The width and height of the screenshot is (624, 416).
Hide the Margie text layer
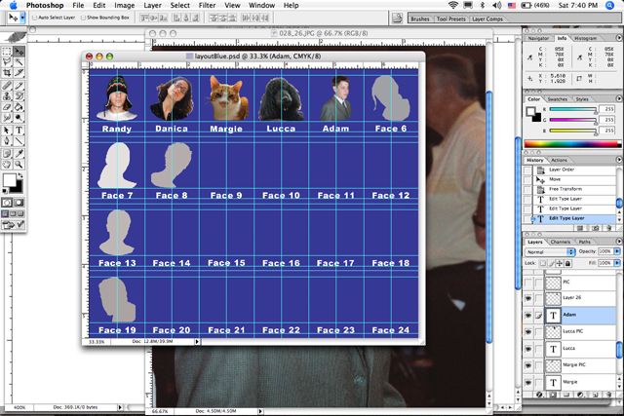point(528,383)
